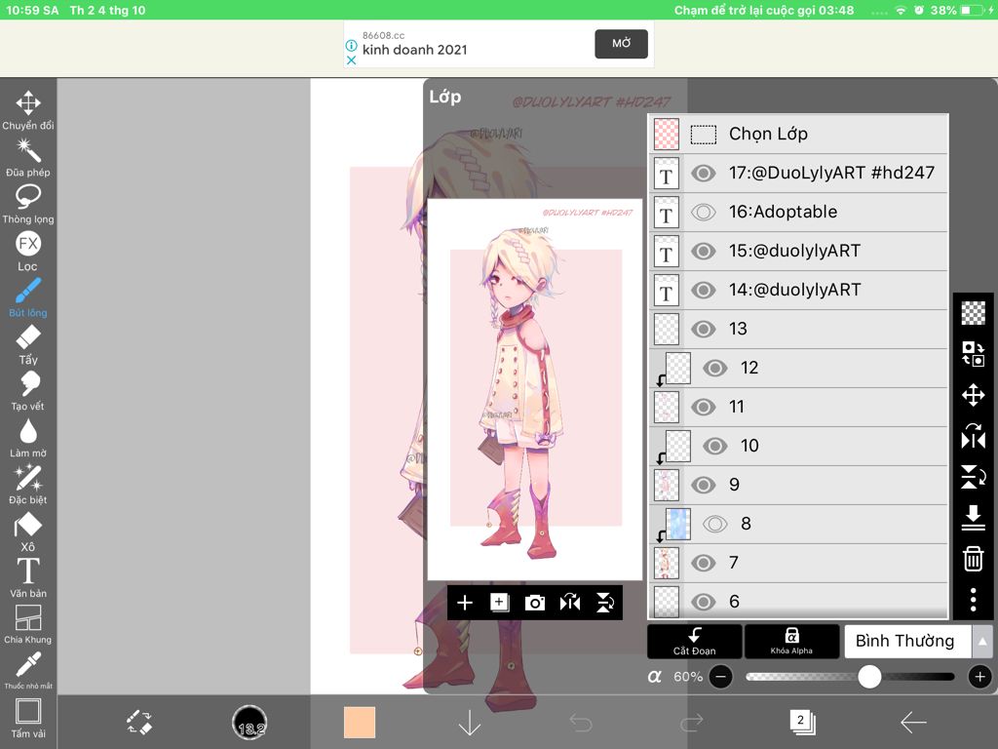Select the Chia Khung frame divider tool

pos(28,625)
